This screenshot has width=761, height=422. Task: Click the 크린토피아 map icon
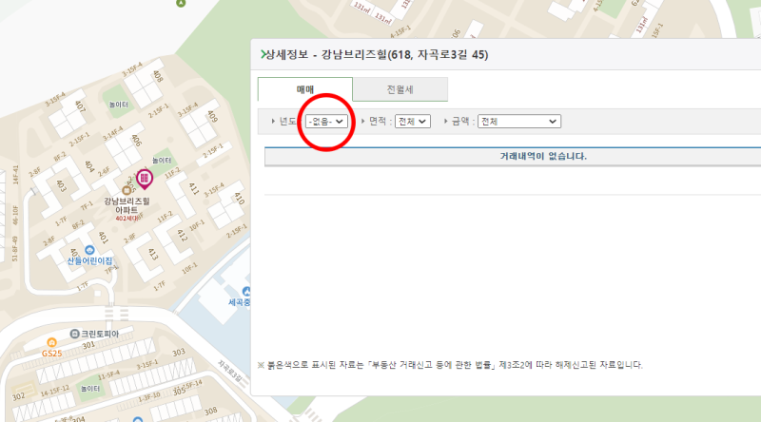click(74, 334)
